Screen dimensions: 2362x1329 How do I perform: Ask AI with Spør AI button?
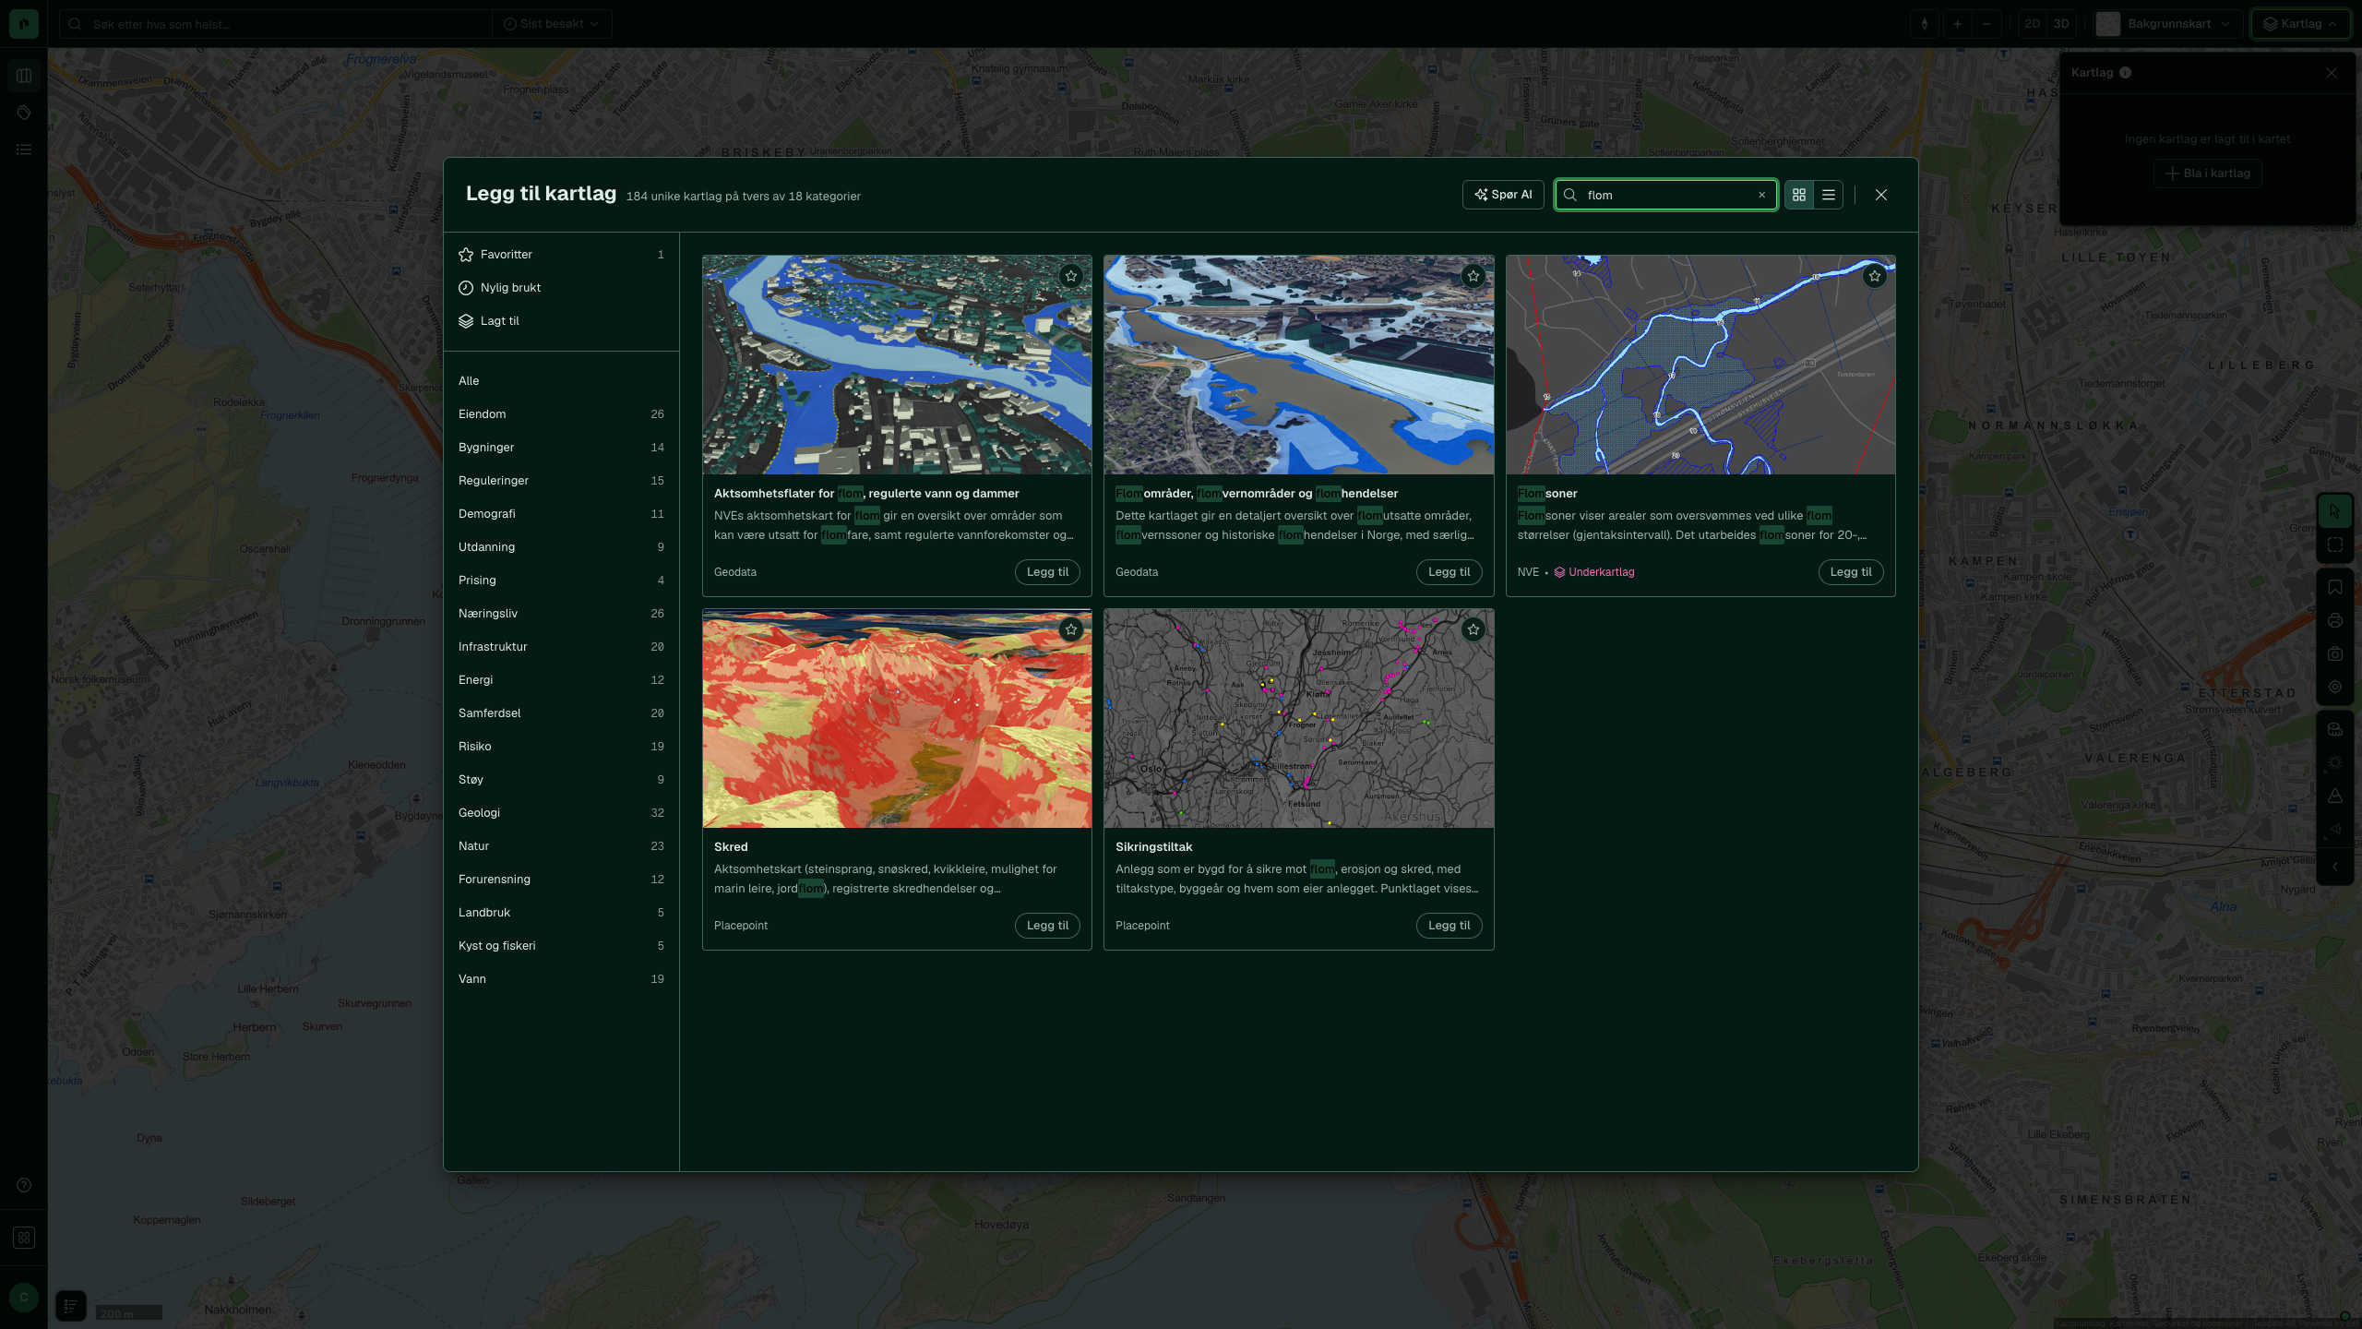click(x=1503, y=195)
